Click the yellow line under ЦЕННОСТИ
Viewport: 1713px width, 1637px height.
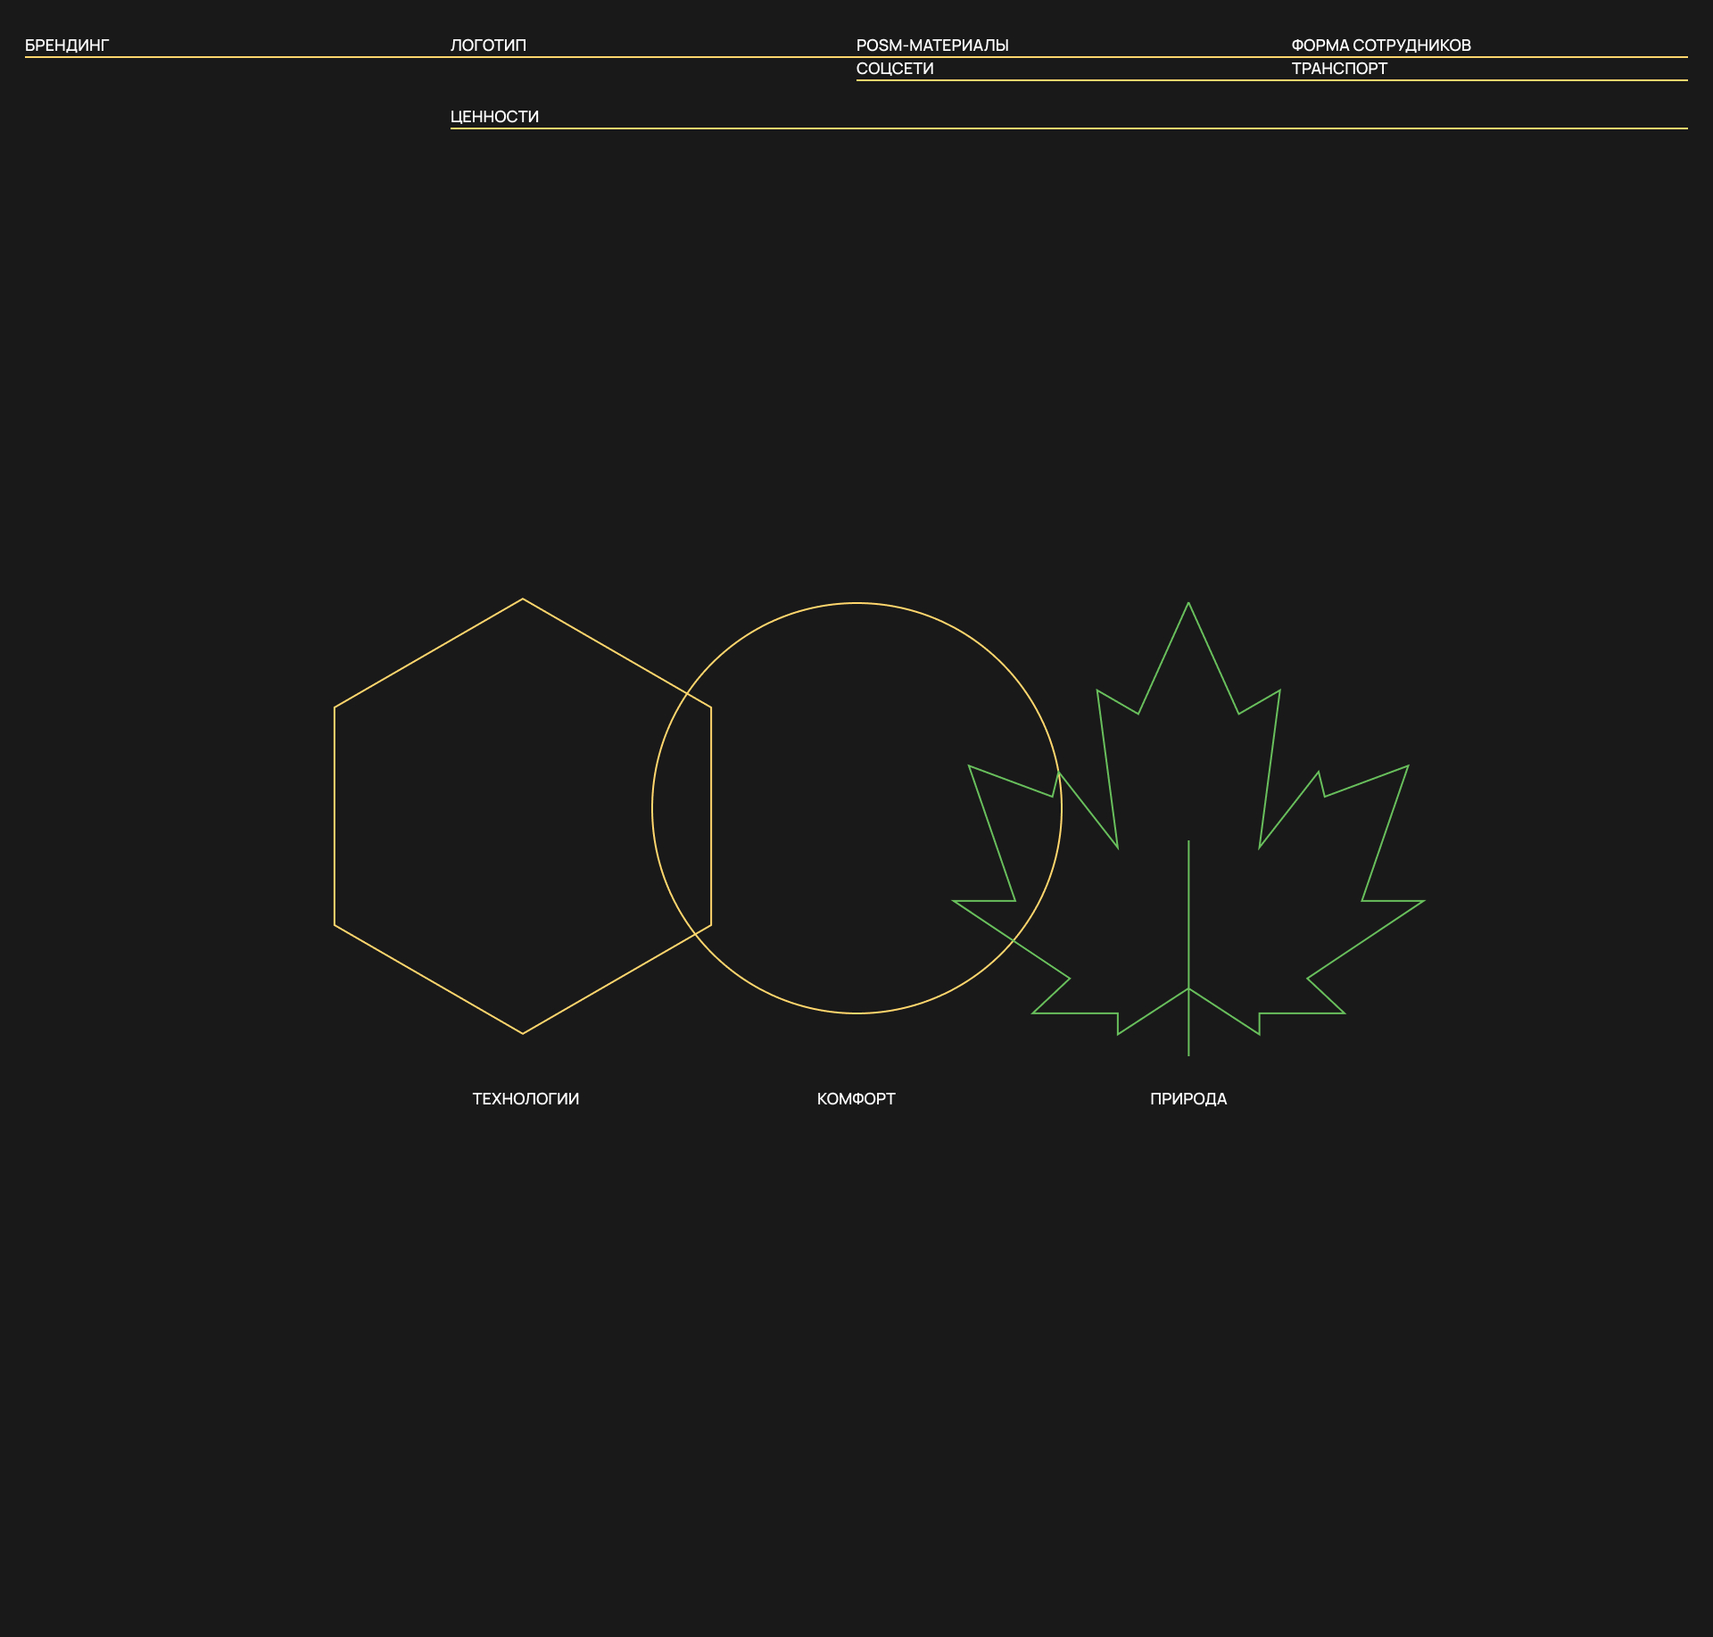point(1069,128)
